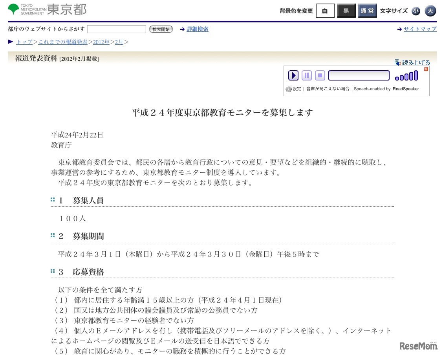Pause the ReadSpeaker speech playback
Viewport: 443px width, 355px height.
(x=307, y=75)
